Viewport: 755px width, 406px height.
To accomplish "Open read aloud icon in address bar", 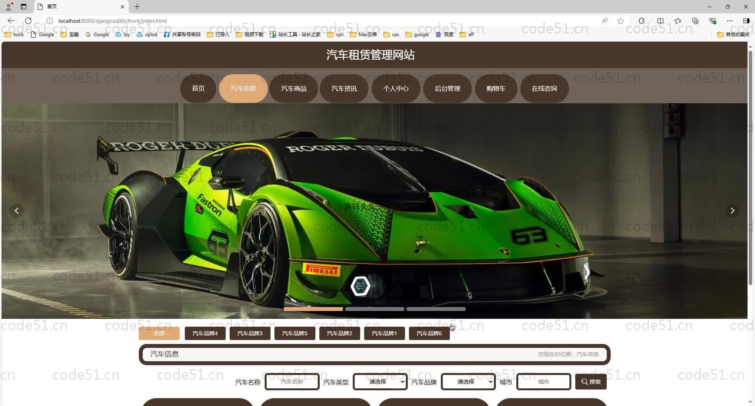I will tap(605, 21).
